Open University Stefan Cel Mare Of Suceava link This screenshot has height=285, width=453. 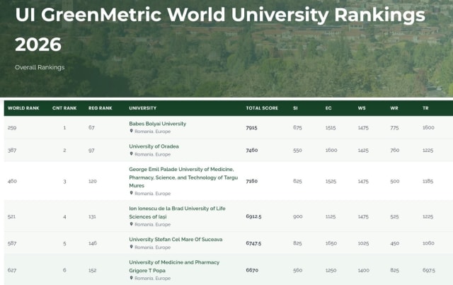[x=176, y=239]
